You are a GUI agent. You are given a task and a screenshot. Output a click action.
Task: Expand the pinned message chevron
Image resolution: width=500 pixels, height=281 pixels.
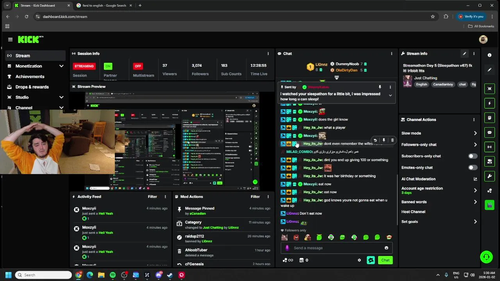(x=390, y=95)
